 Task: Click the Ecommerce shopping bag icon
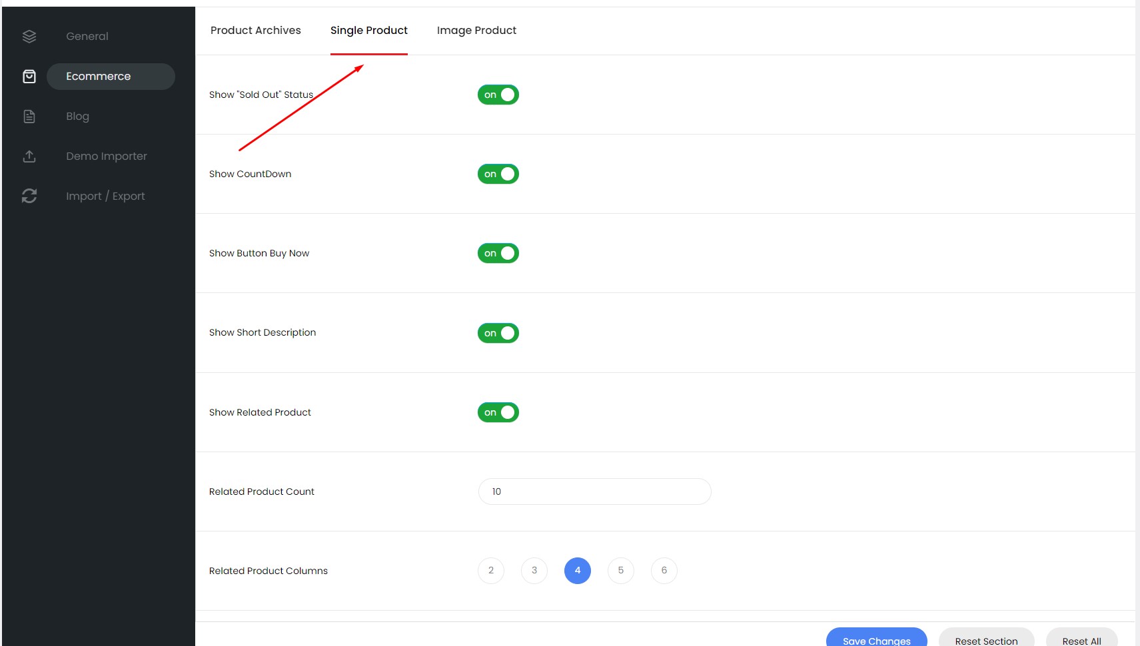29,77
